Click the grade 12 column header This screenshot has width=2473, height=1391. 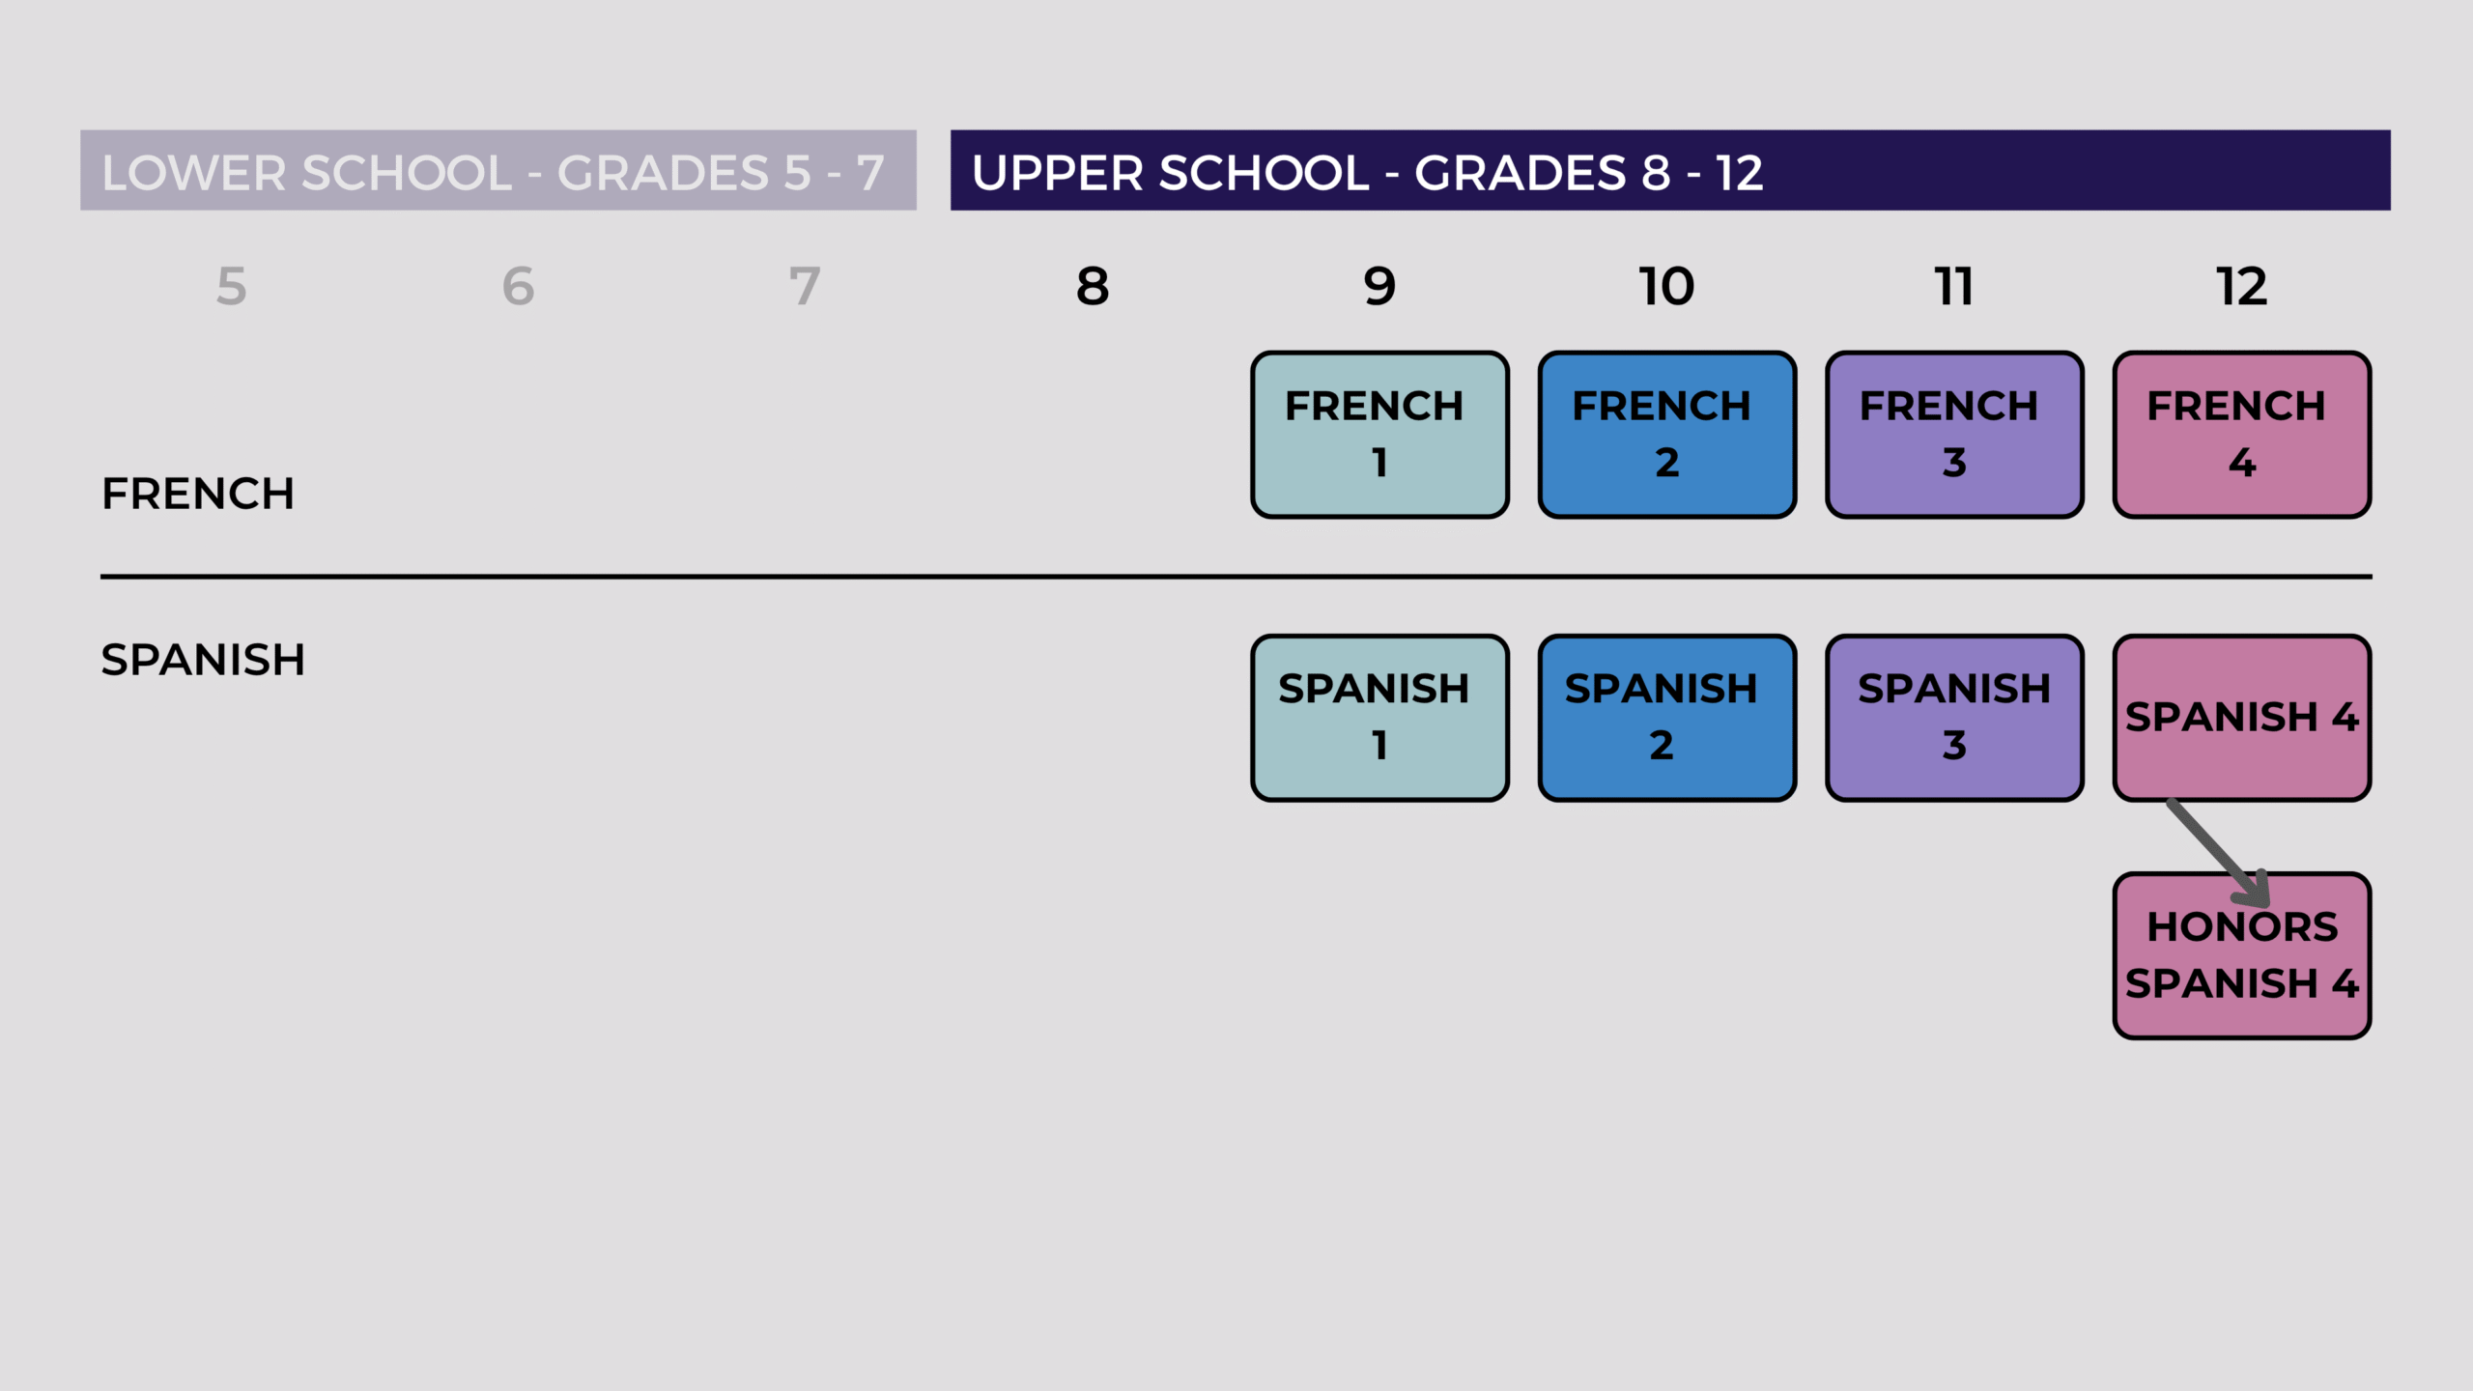pyautogui.click(x=2241, y=287)
